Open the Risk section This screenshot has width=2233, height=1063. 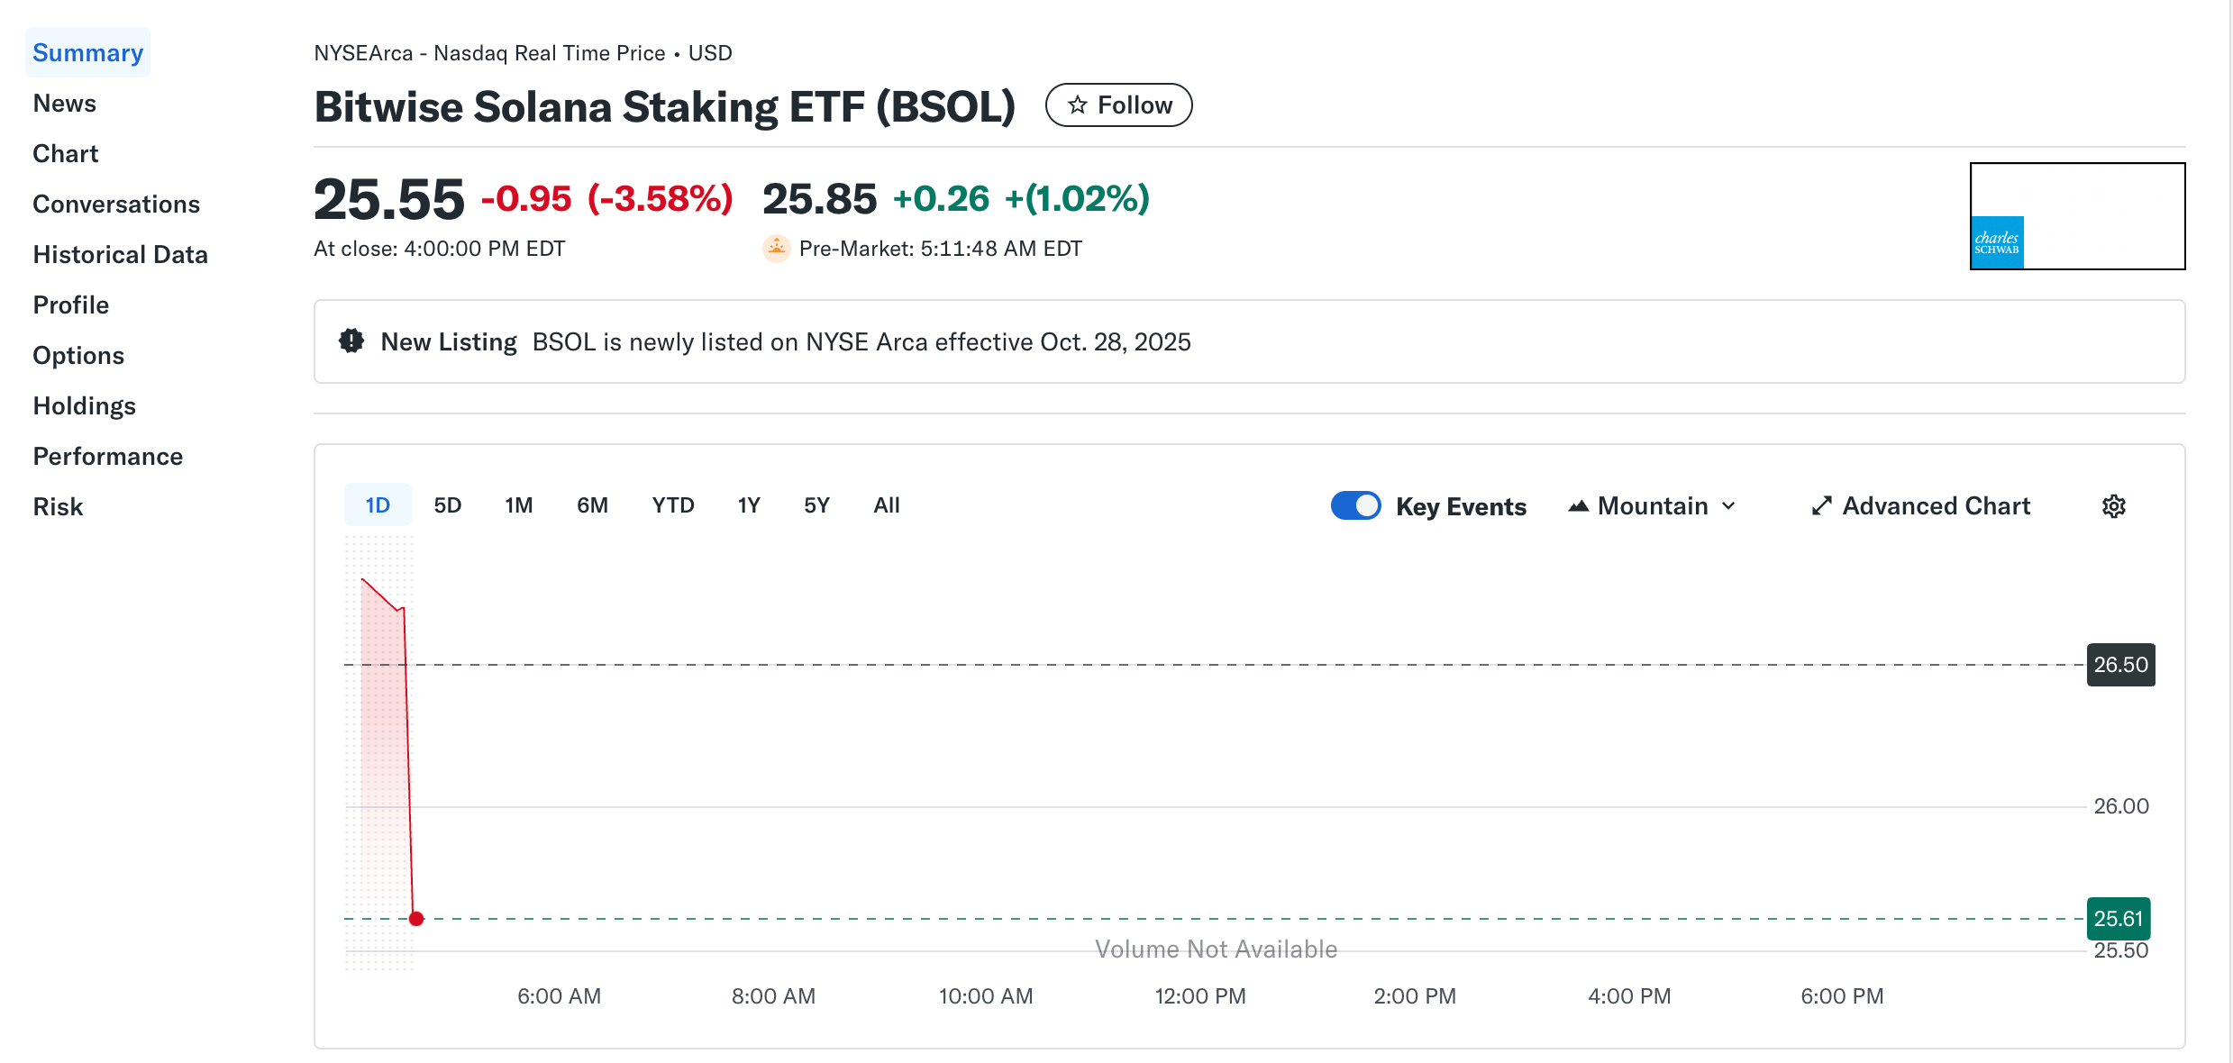click(x=57, y=506)
